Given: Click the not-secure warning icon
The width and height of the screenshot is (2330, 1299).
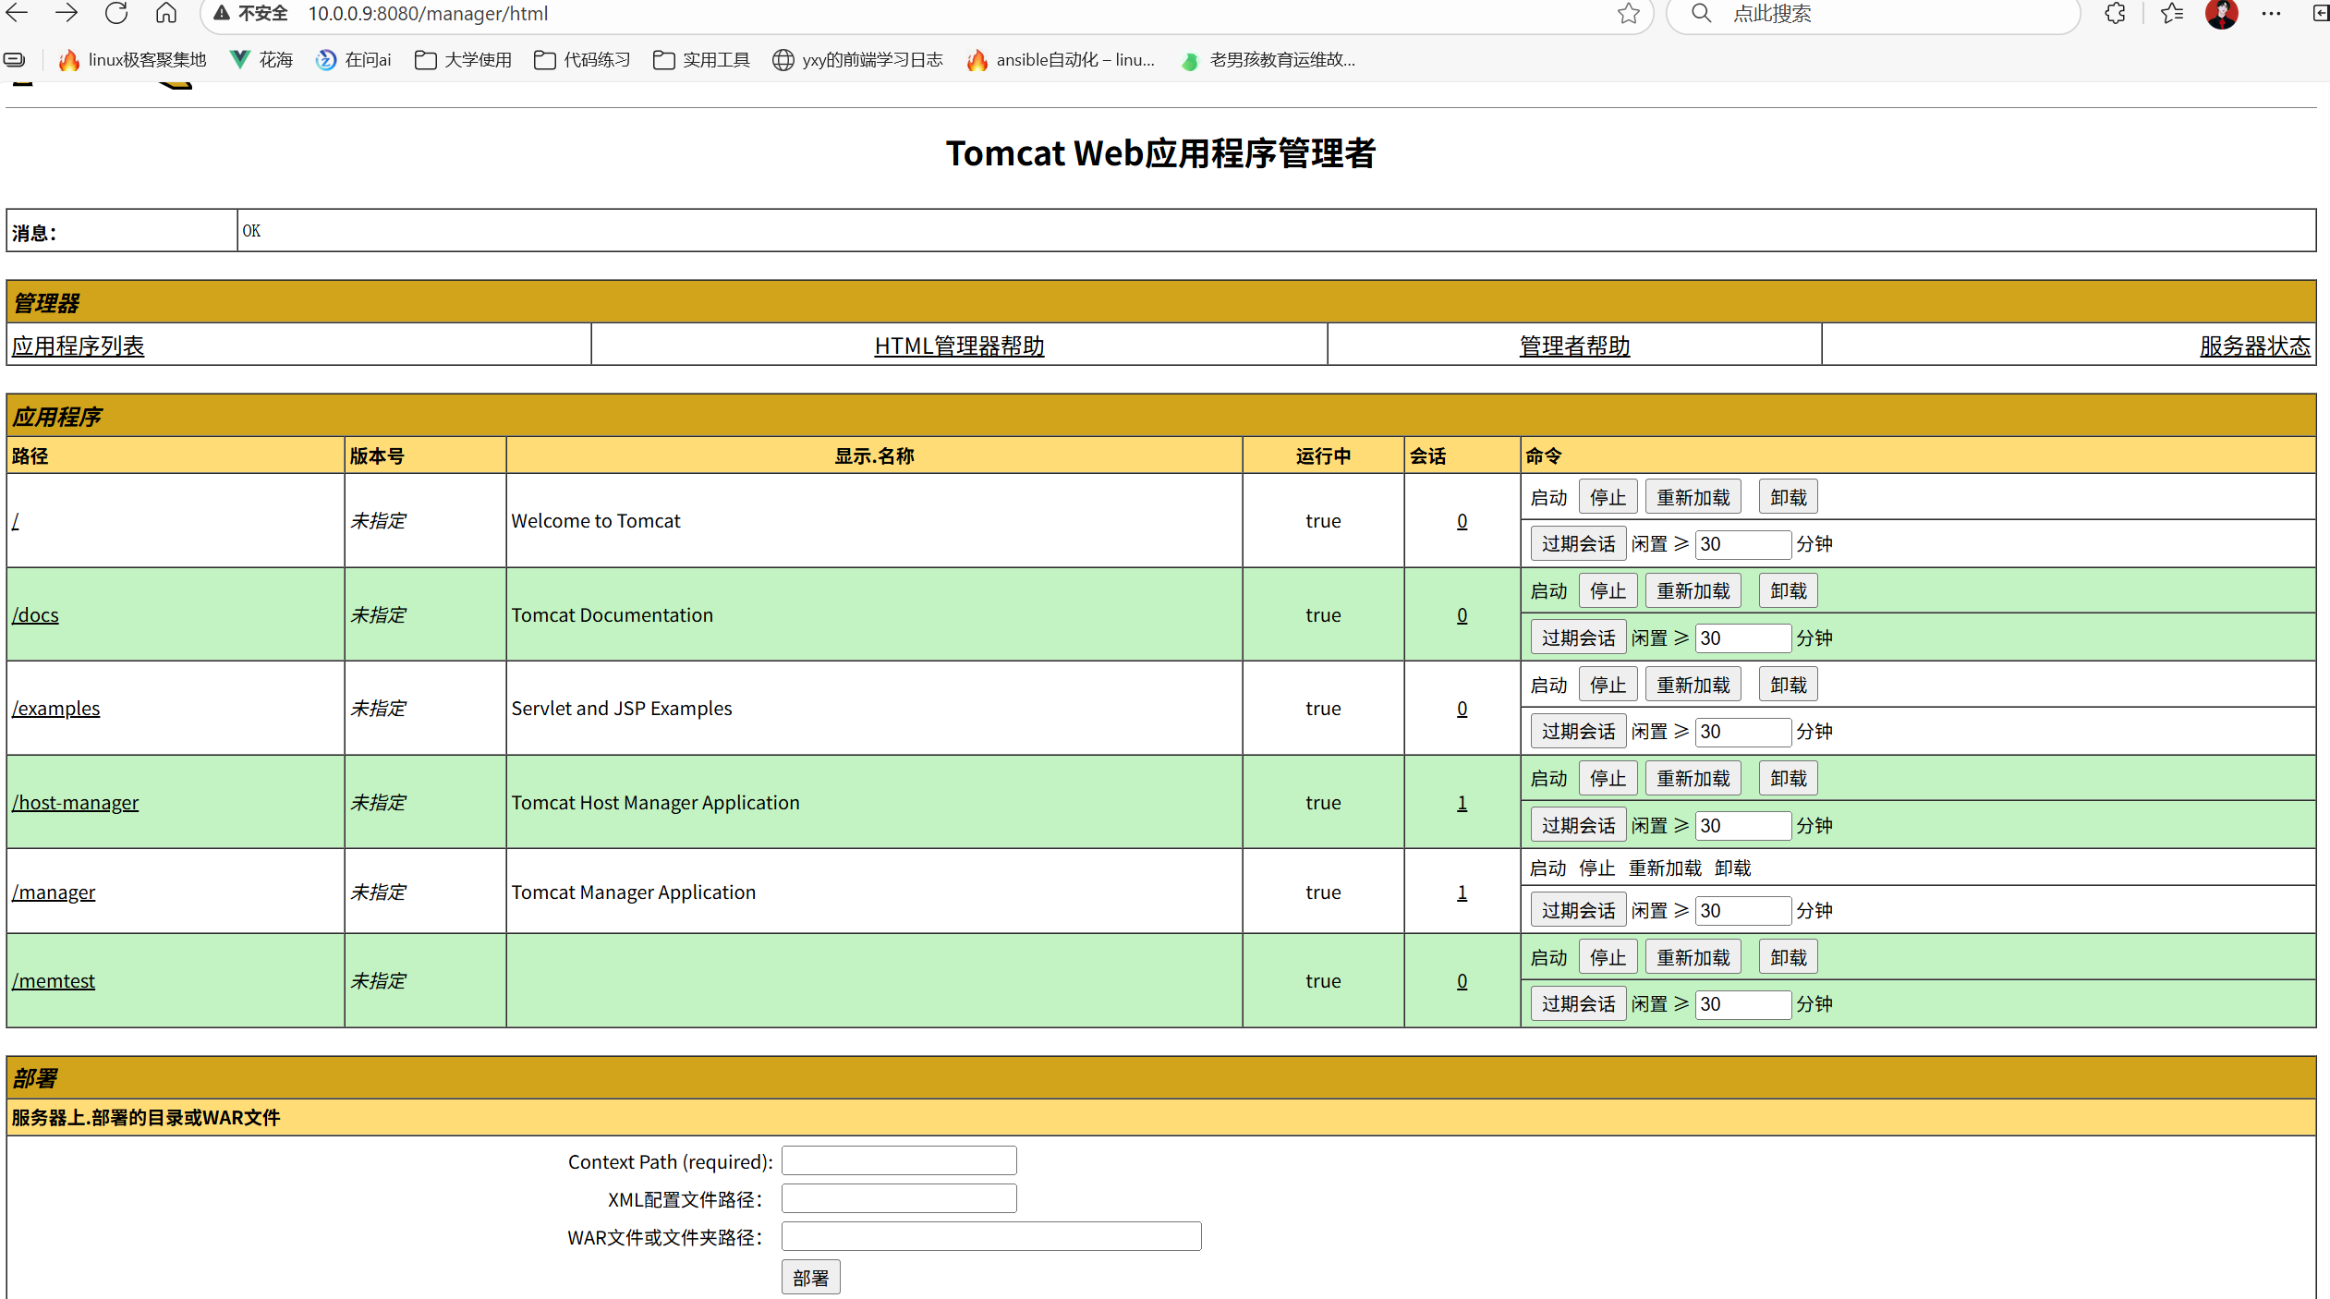Looking at the screenshot, I should tap(222, 13).
